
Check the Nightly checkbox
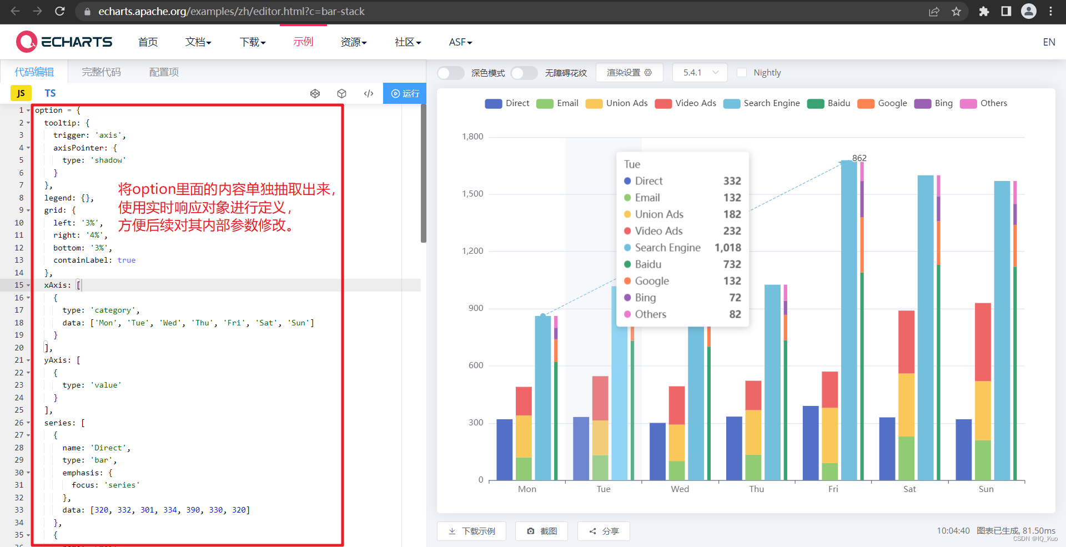[742, 73]
